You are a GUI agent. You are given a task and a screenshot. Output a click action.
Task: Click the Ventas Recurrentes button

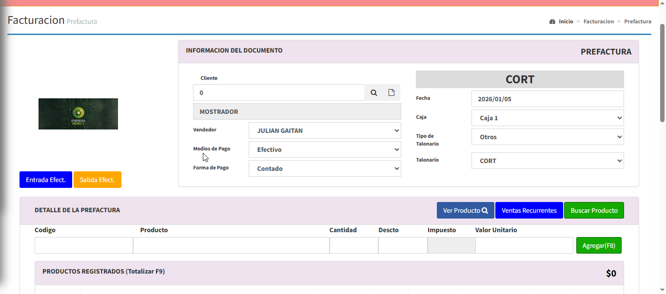529,210
